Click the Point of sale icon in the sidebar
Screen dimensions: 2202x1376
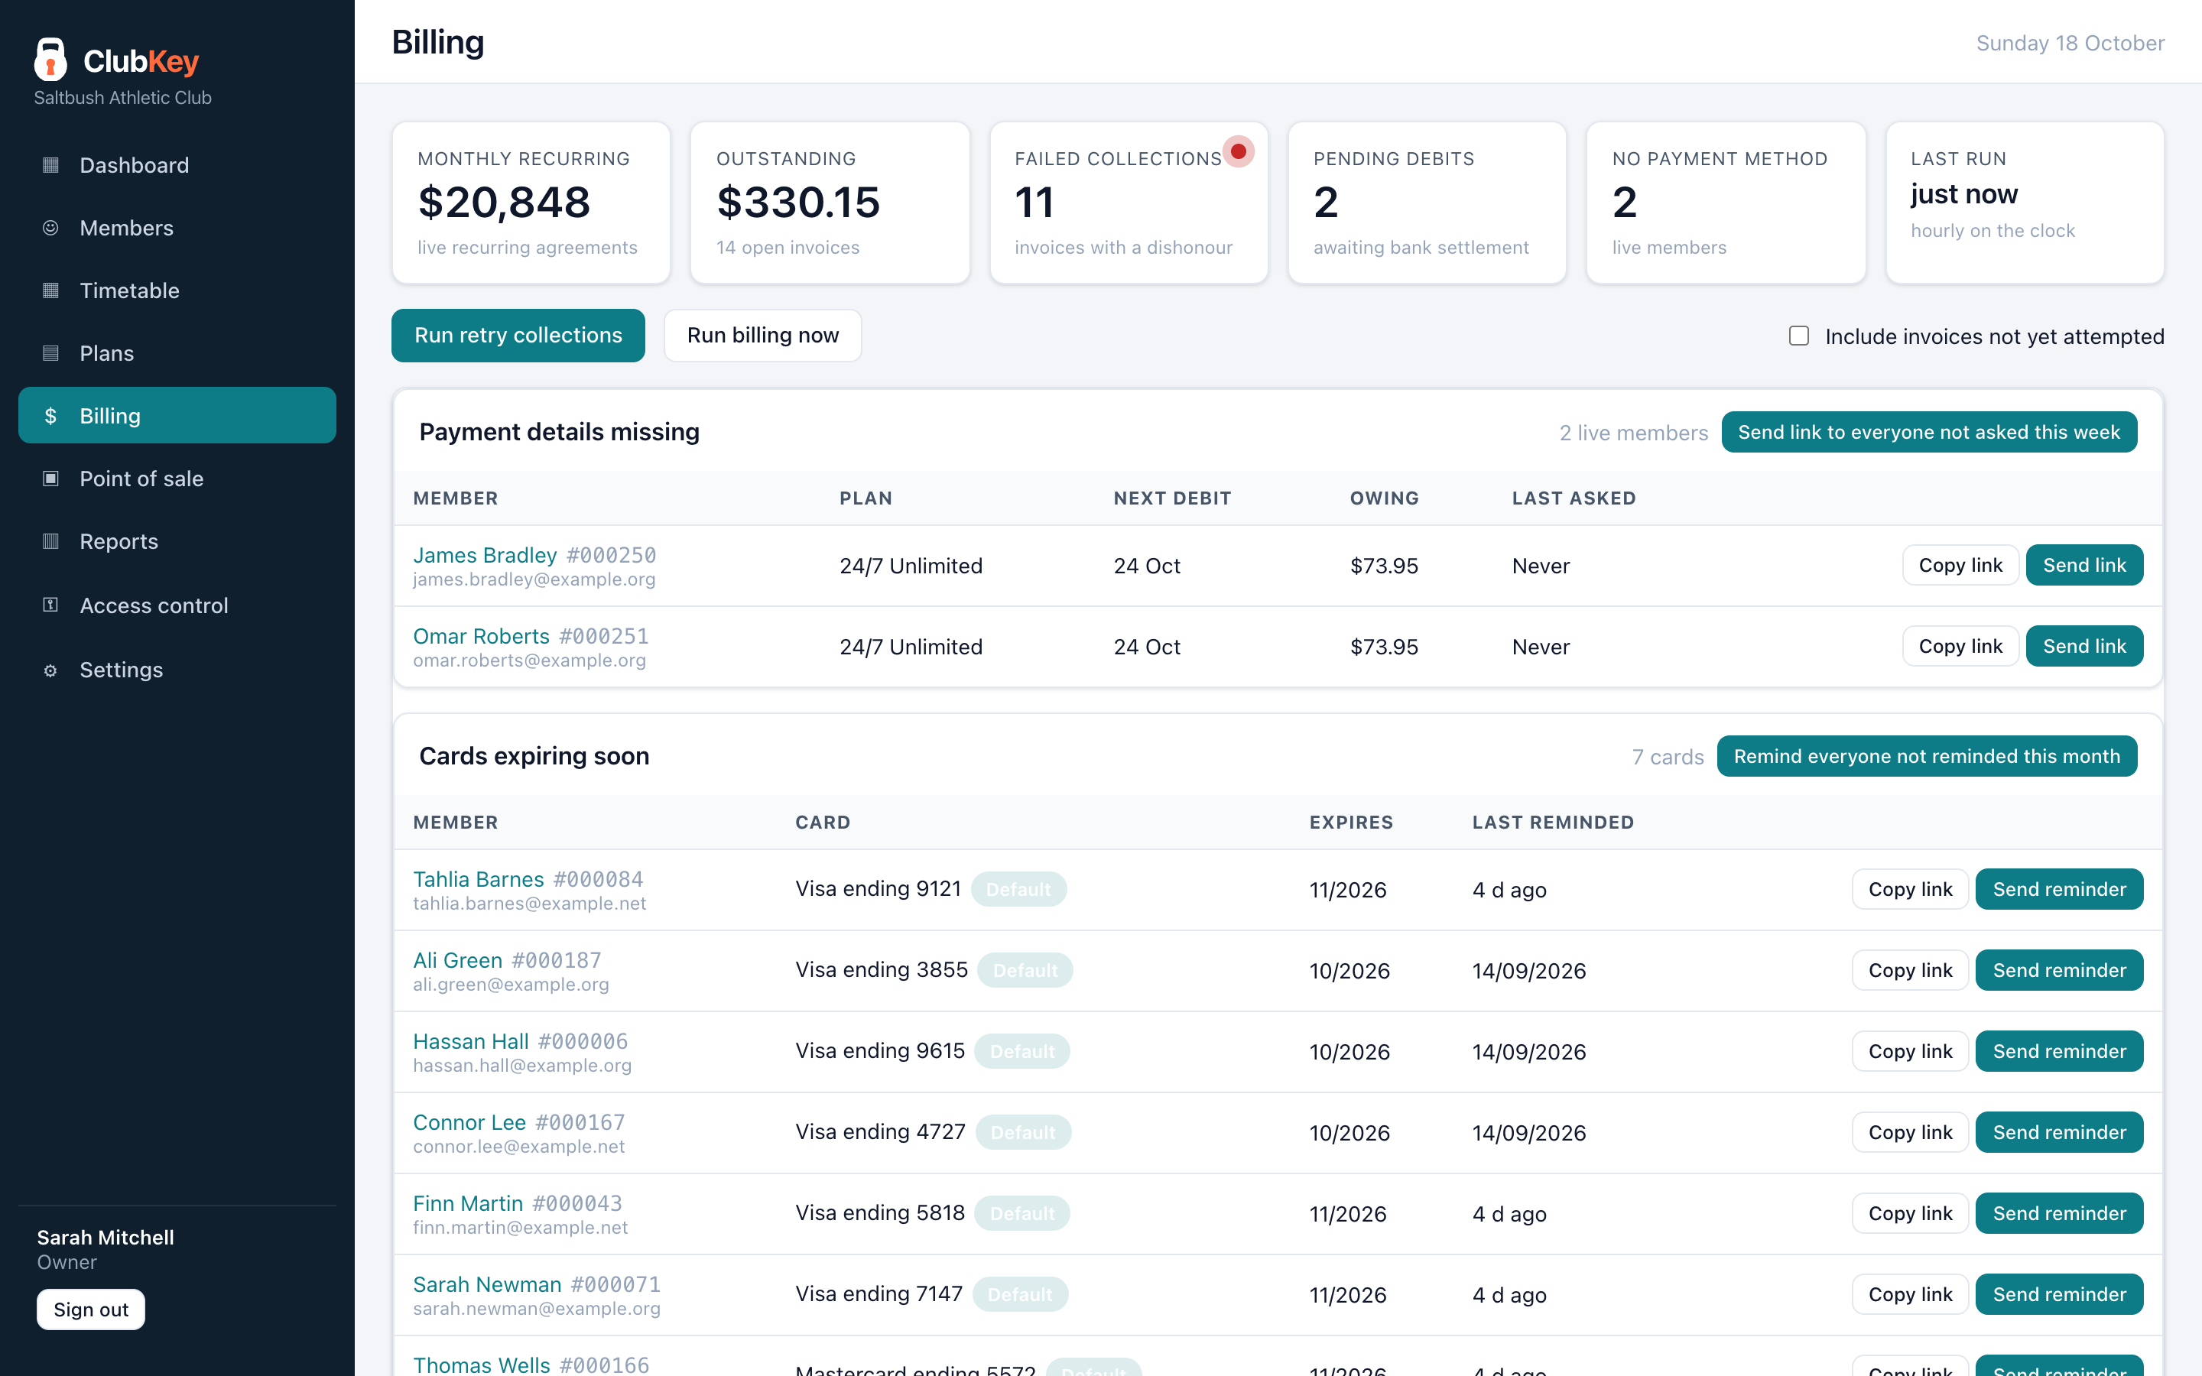pyautogui.click(x=51, y=479)
